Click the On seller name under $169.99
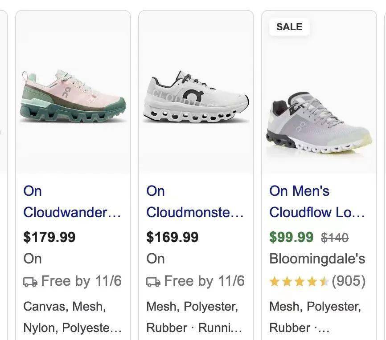Screen dimensions: 386x340 coord(156,259)
